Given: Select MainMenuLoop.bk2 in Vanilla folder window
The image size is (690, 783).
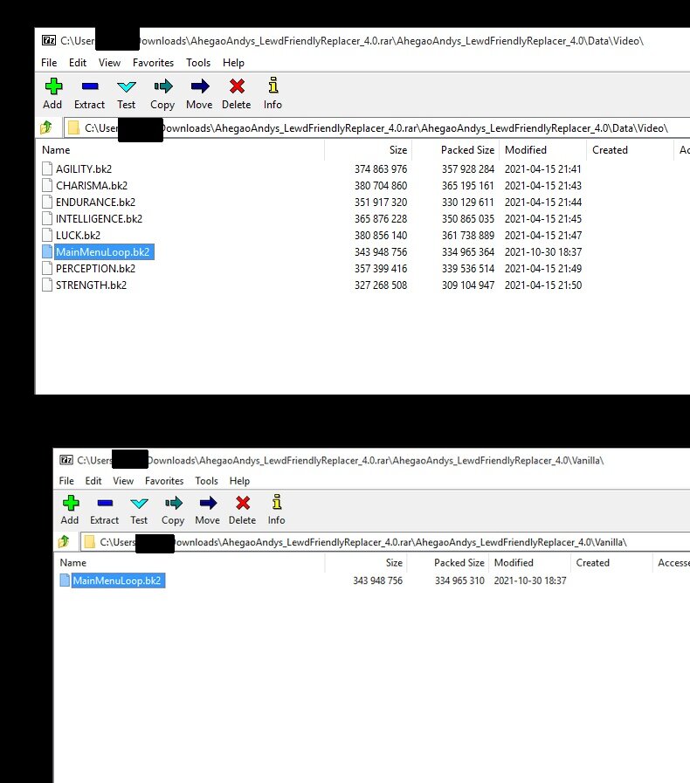Looking at the screenshot, I should point(116,581).
